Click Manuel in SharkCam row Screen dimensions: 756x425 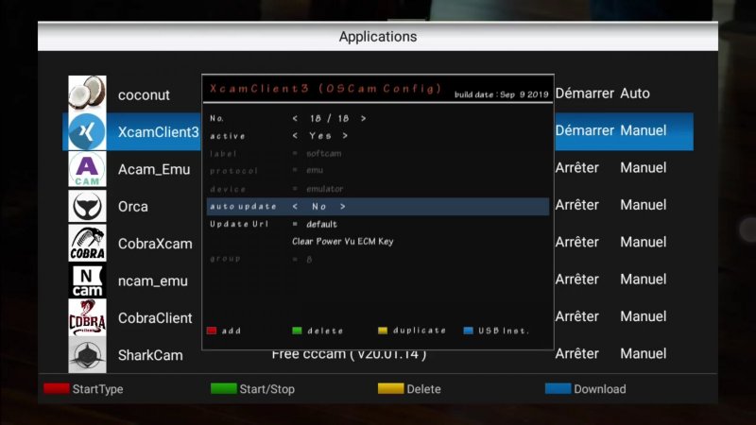point(644,353)
